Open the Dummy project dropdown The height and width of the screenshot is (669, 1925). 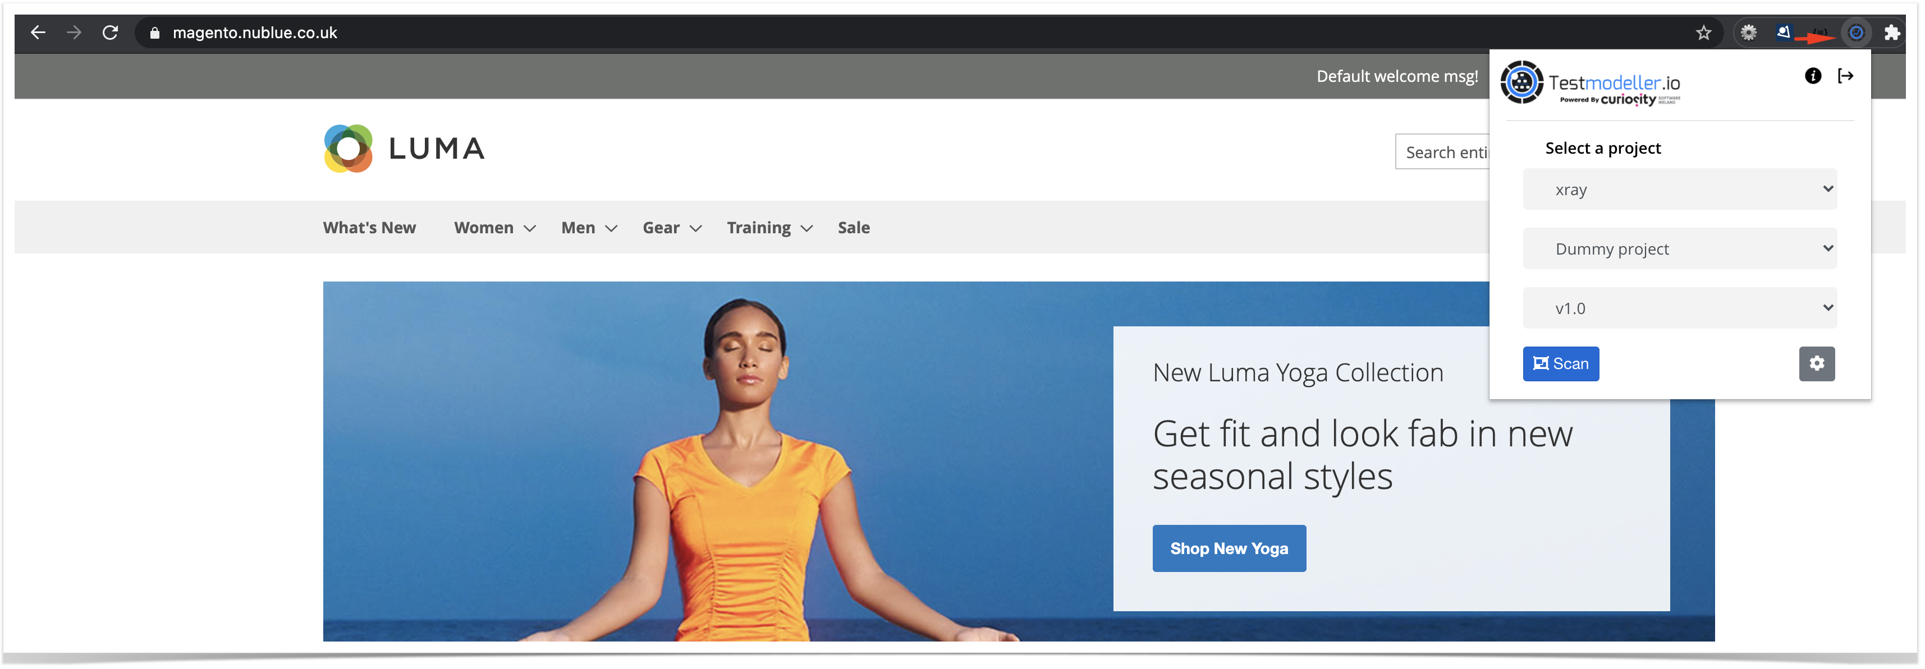(1679, 248)
